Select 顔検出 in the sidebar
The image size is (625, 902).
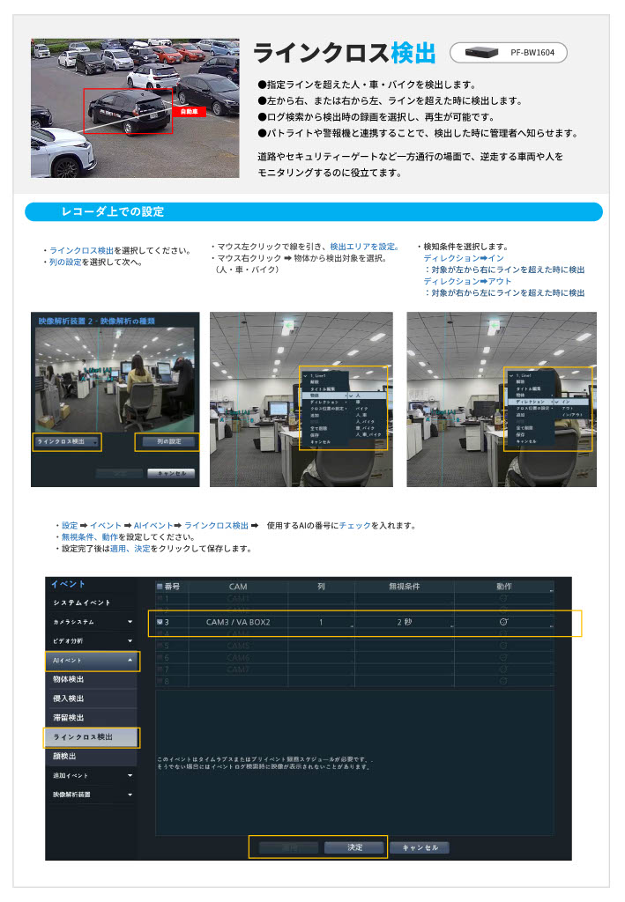pos(92,756)
